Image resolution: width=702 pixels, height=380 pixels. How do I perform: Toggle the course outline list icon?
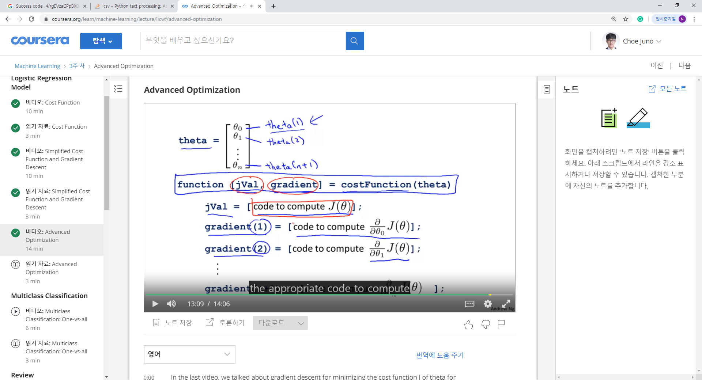coord(118,89)
